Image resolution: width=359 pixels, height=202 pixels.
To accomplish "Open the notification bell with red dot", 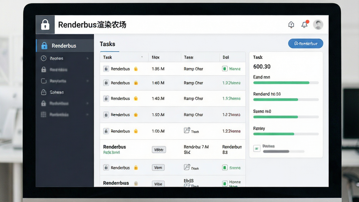I will 305,24.
